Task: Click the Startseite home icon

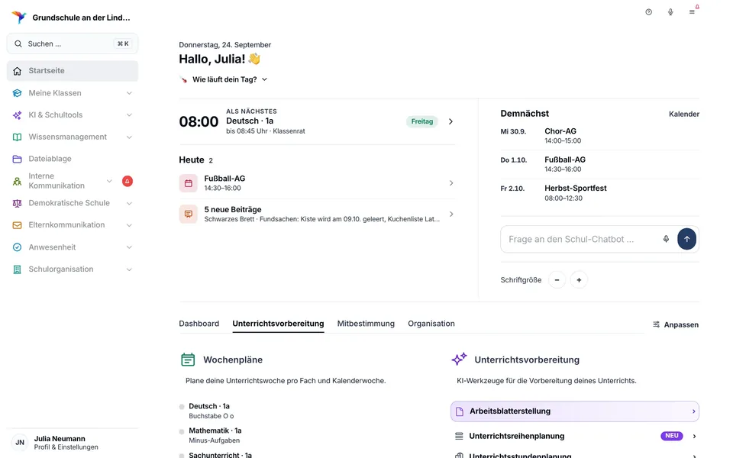Action: coord(18,71)
